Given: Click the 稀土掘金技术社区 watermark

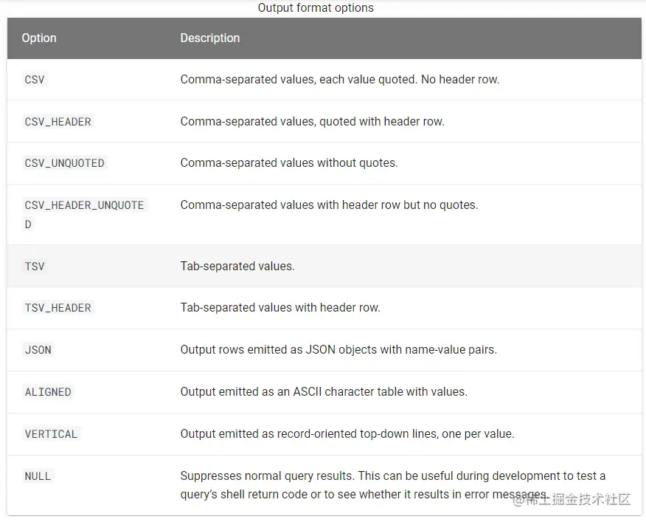Looking at the screenshot, I should (x=572, y=500).
